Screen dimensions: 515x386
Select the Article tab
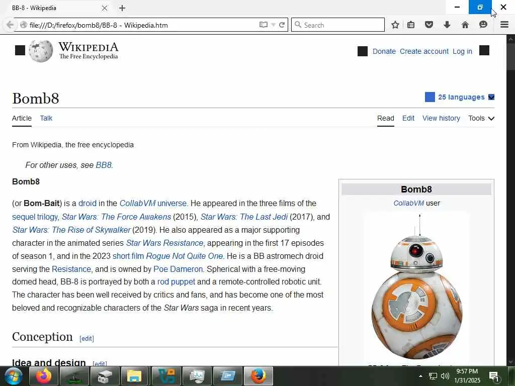point(22,118)
